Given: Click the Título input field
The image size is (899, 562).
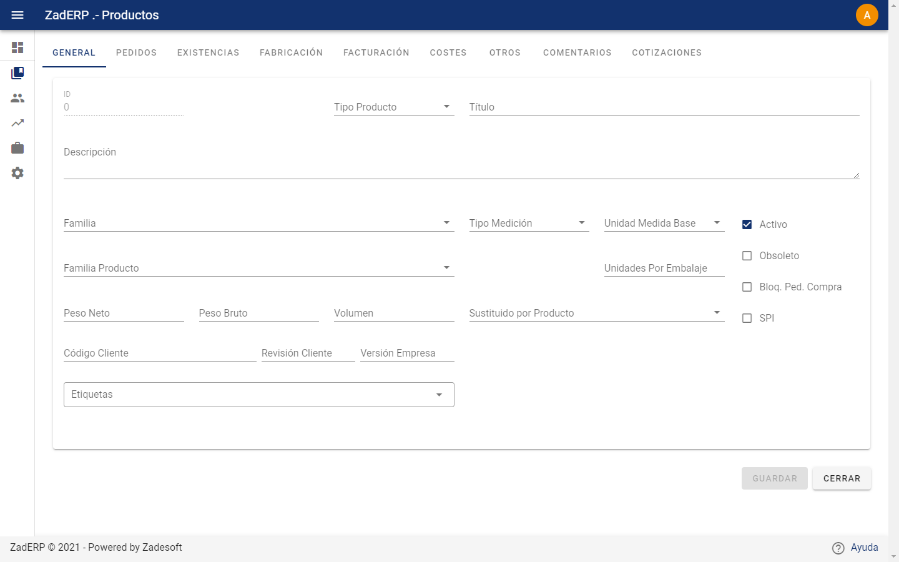Looking at the screenshot, I should [664, 107].
